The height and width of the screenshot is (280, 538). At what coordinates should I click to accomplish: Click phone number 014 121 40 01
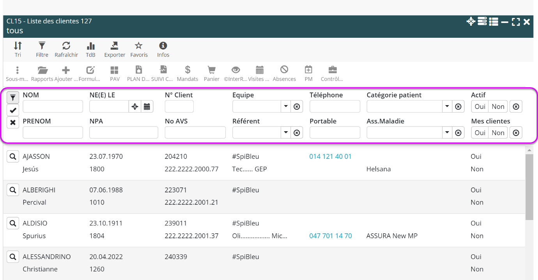point(330,157)
